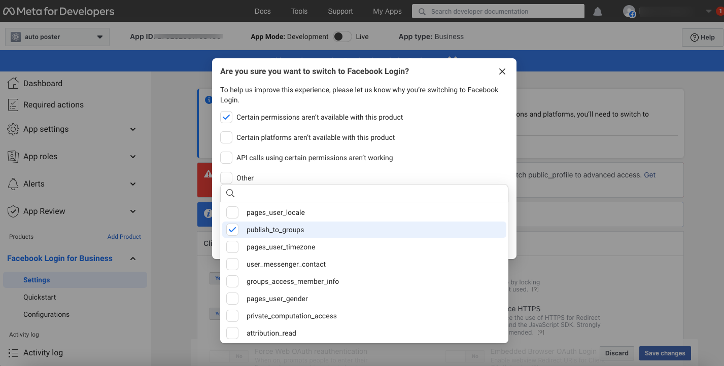
Task: Click the Activity log list icon
Action: point(13,352)
